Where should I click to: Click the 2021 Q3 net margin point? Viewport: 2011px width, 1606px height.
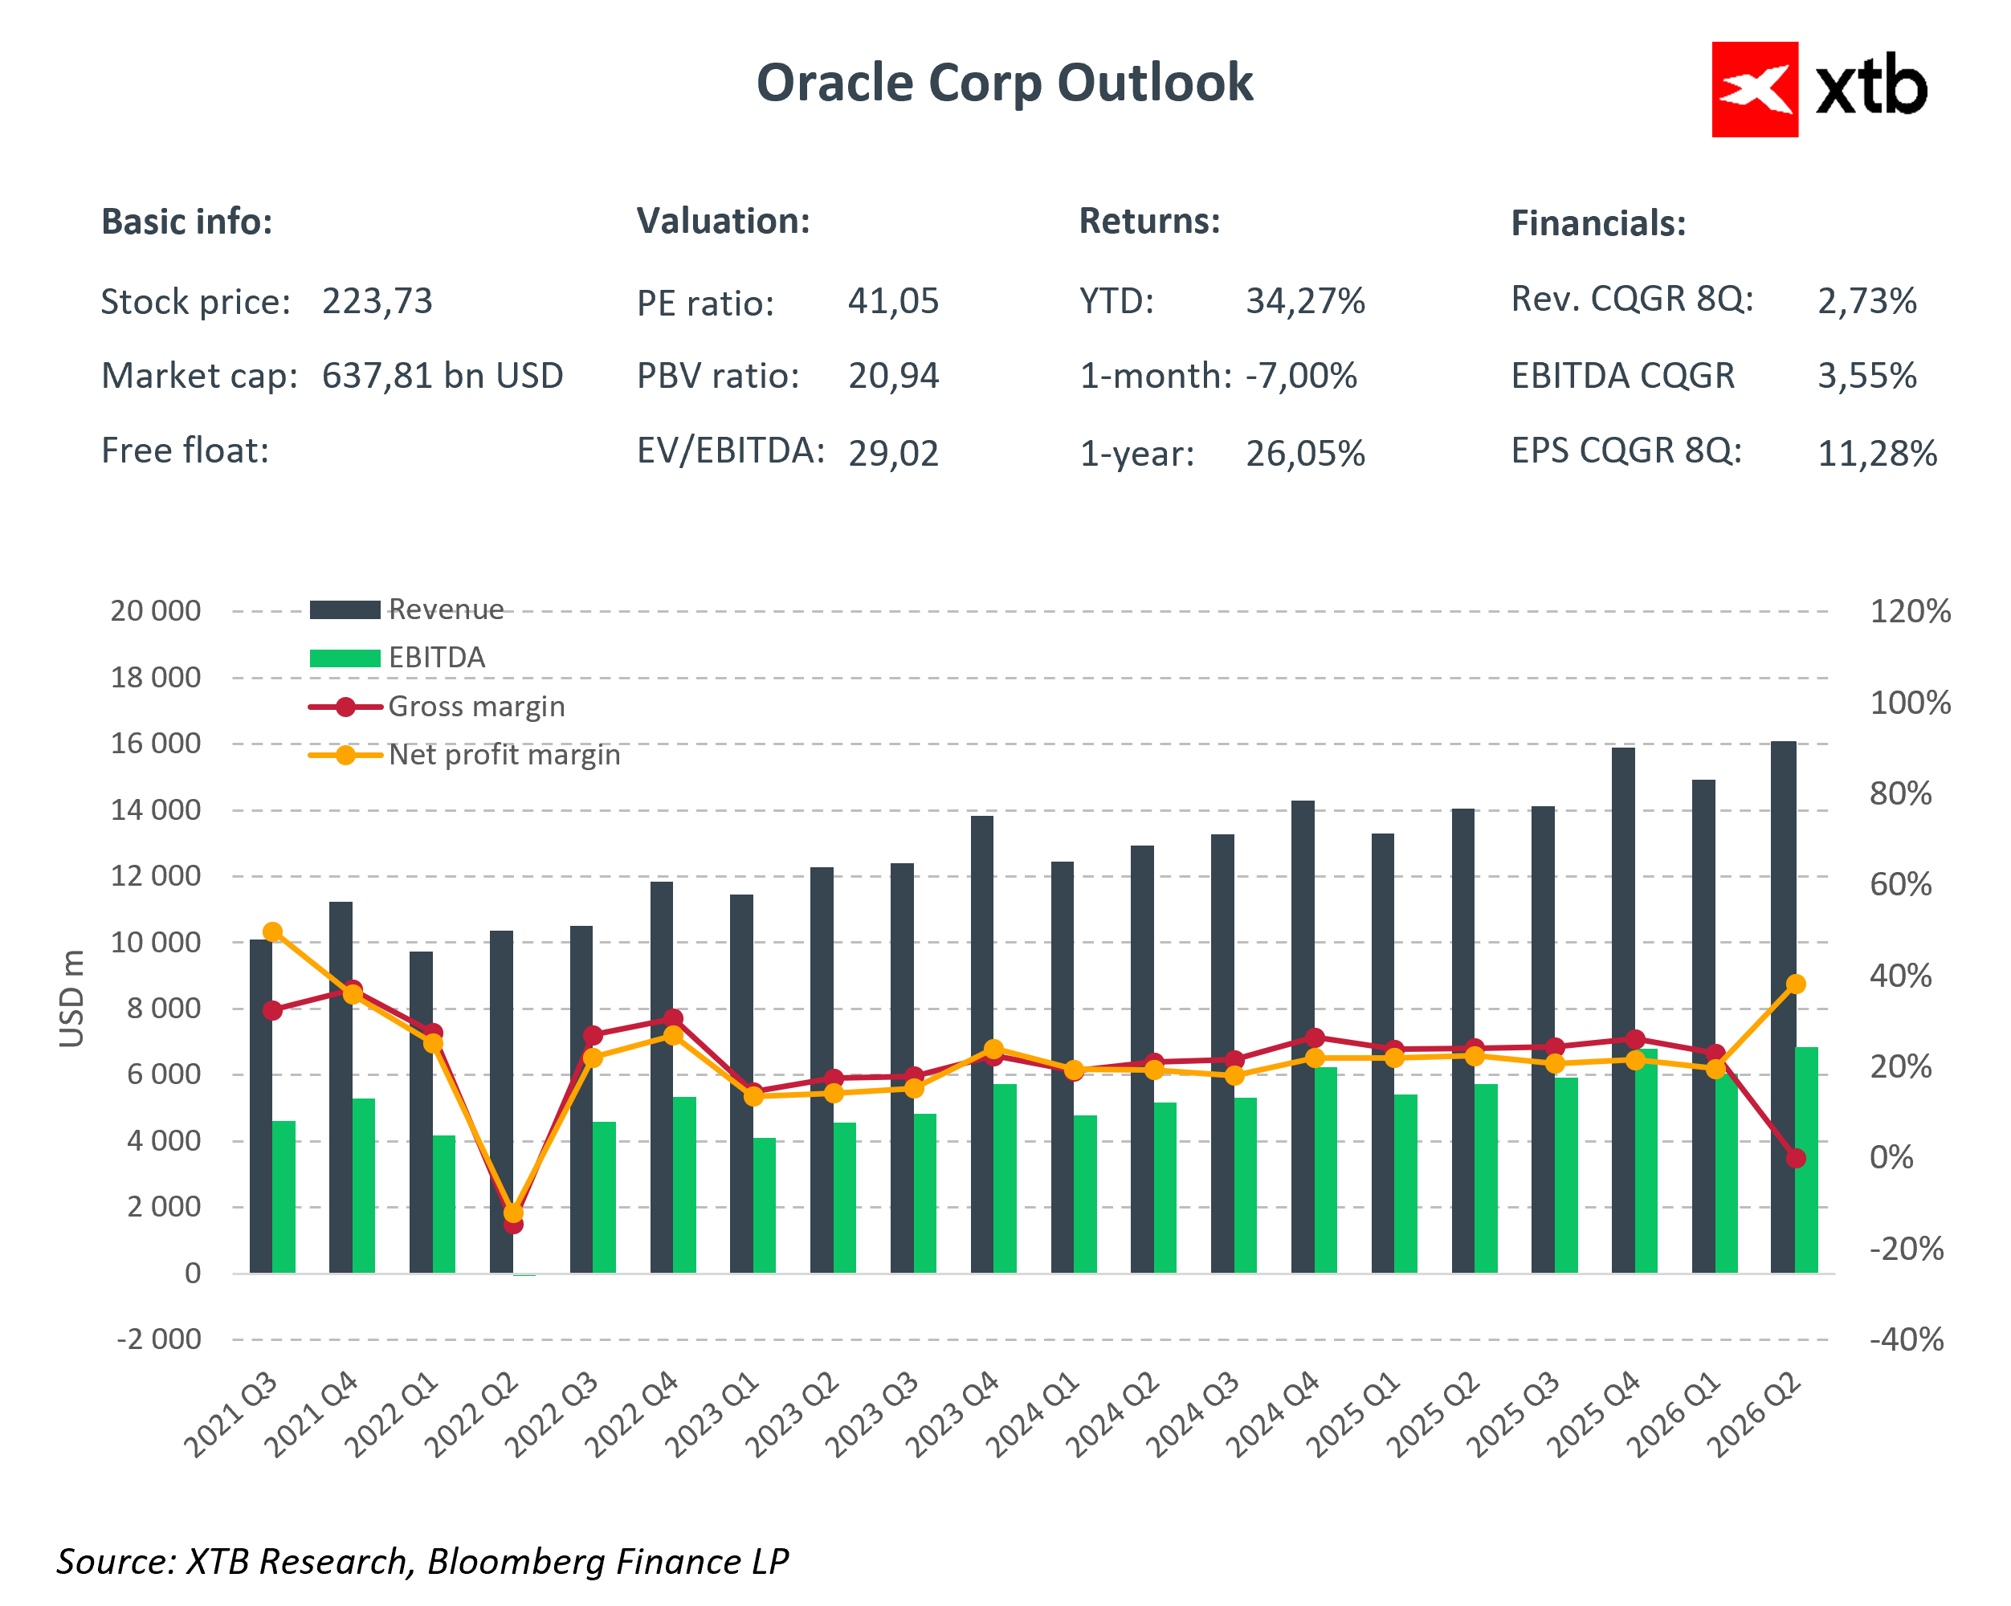272,931
